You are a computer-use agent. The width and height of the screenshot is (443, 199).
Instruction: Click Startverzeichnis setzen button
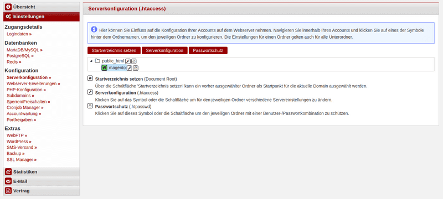click(114, 50)
